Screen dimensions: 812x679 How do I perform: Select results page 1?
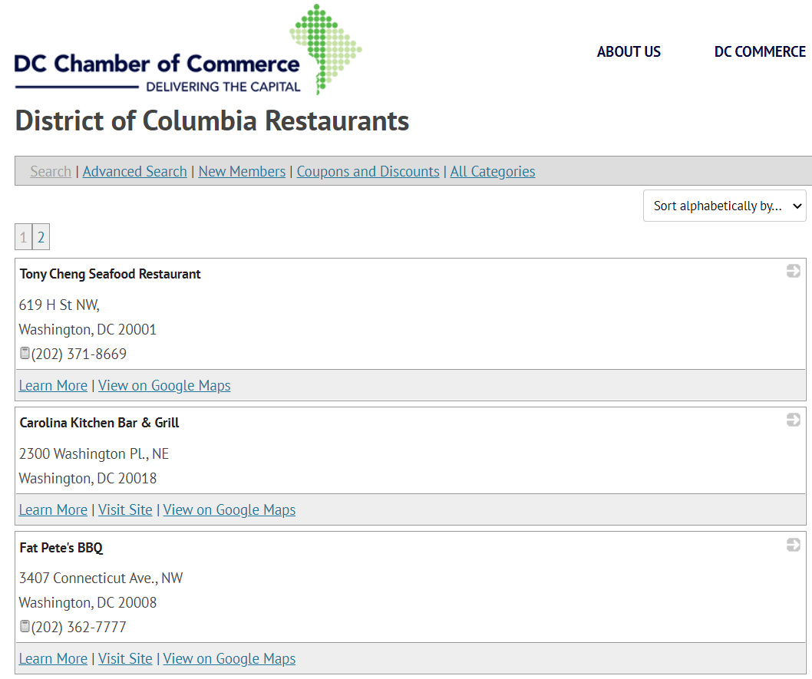(24, 237)
